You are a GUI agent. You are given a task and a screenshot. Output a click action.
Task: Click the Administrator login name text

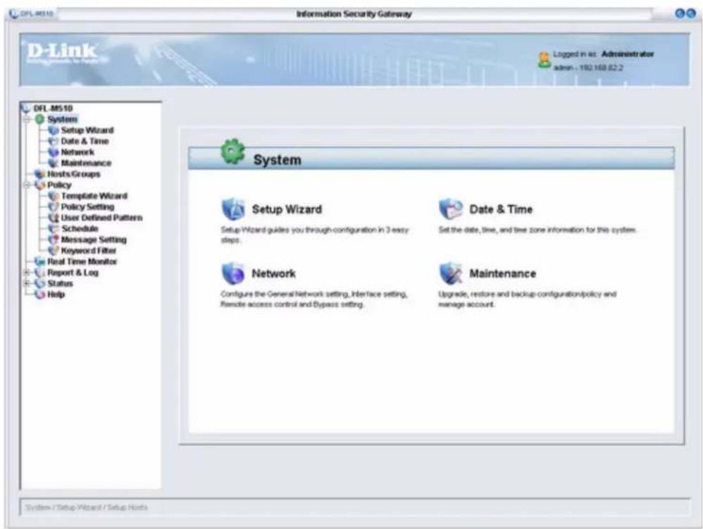(x=627, y=54)
